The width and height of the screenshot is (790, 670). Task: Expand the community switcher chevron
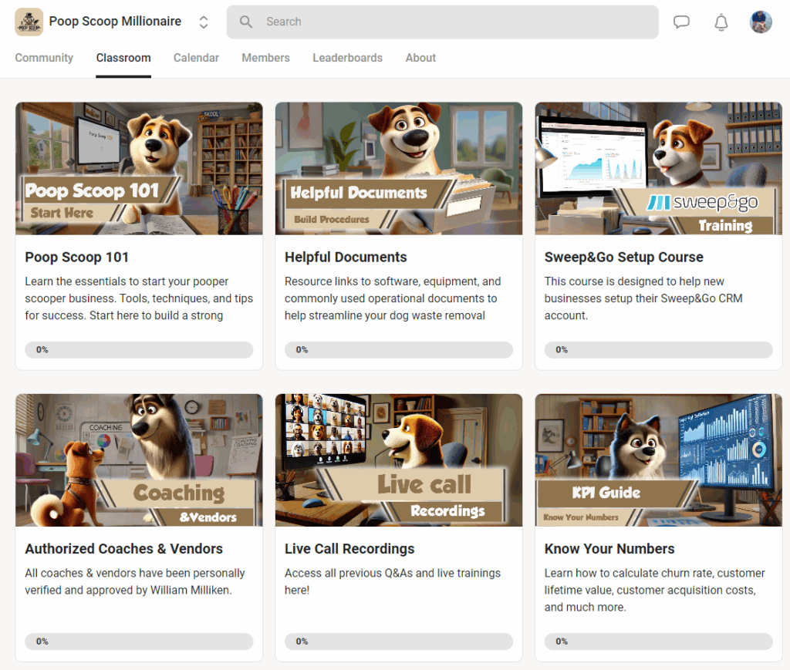(204, 22)
